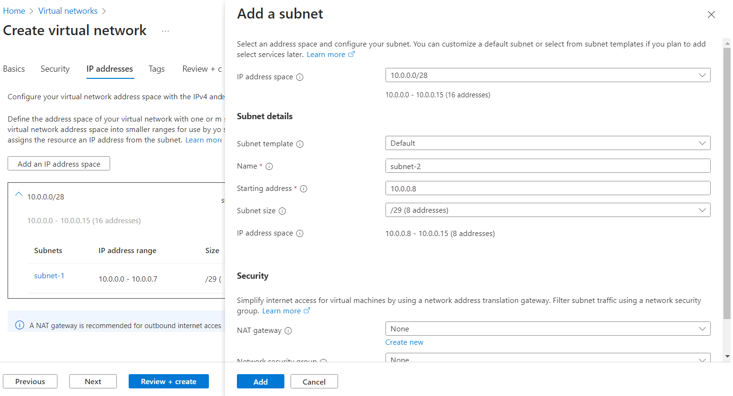Switch to the Security tab
This screenshot has width=733, height=396.
pyautogui.click(x=55, y=69)
